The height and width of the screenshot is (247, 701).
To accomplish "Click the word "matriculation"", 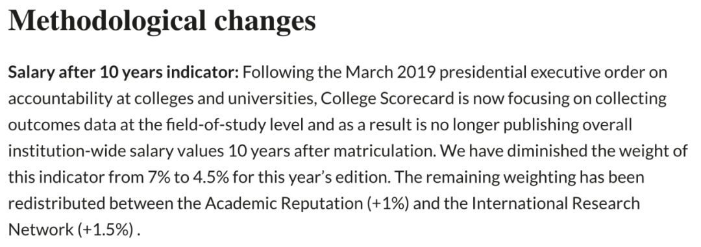I will tap(386, 152).
